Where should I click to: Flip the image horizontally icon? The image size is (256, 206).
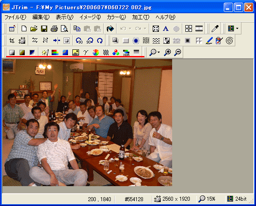tap(35, 40)
